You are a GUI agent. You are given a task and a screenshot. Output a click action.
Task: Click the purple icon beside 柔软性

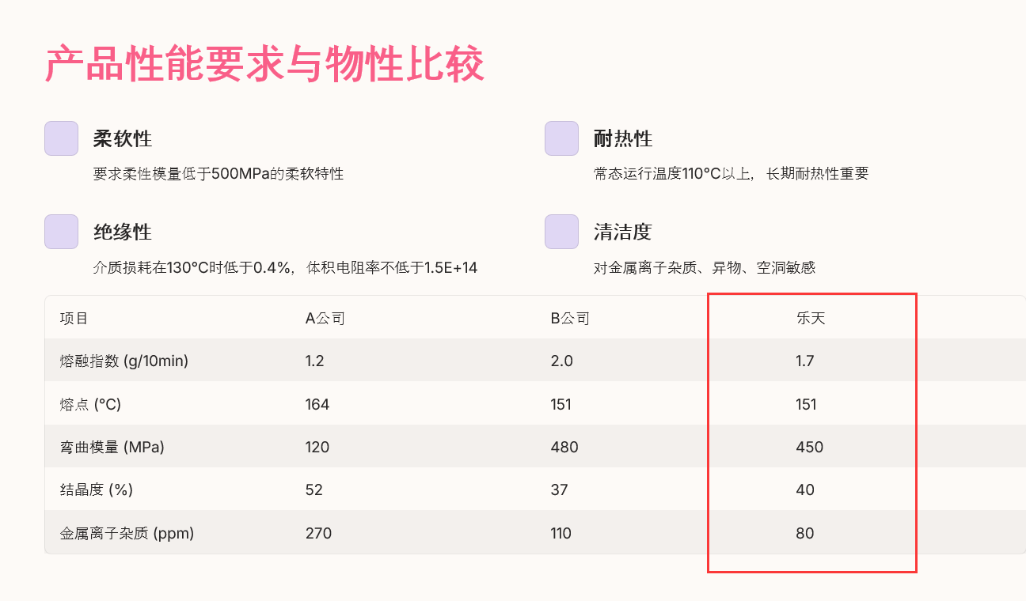pyautogui.click(x=61, y=138)
